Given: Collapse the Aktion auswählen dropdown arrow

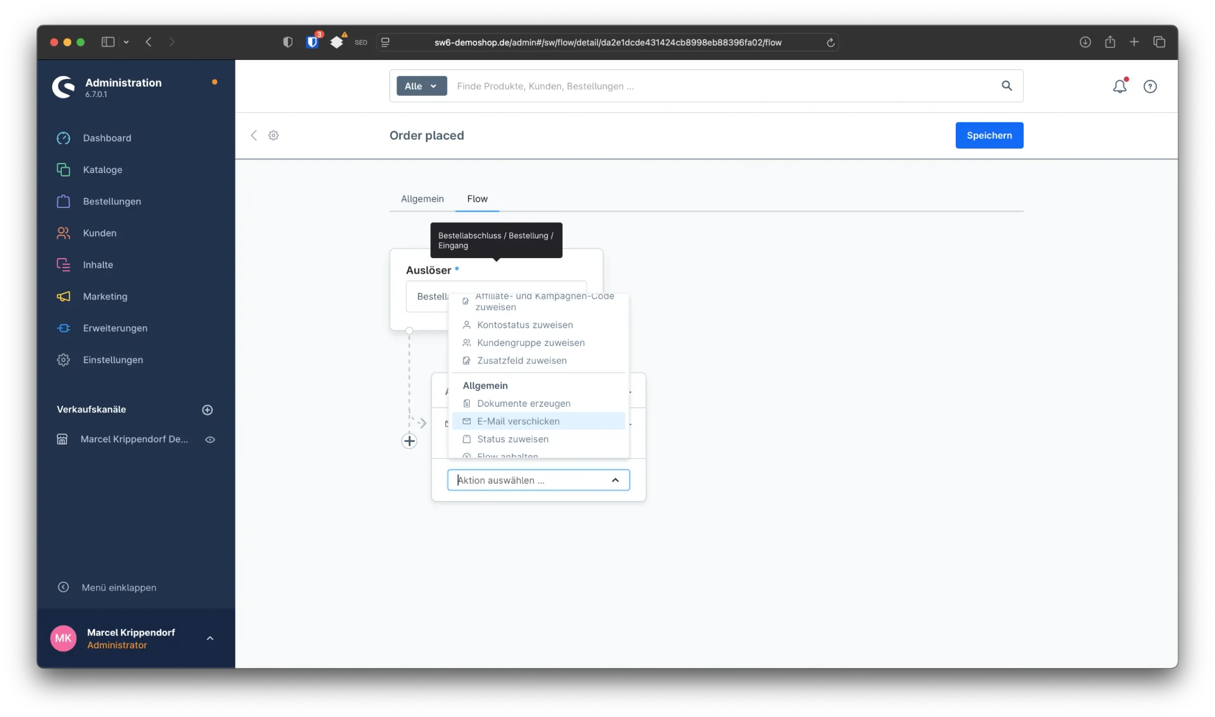Looking at the screenshot, I should pos(615,480).
